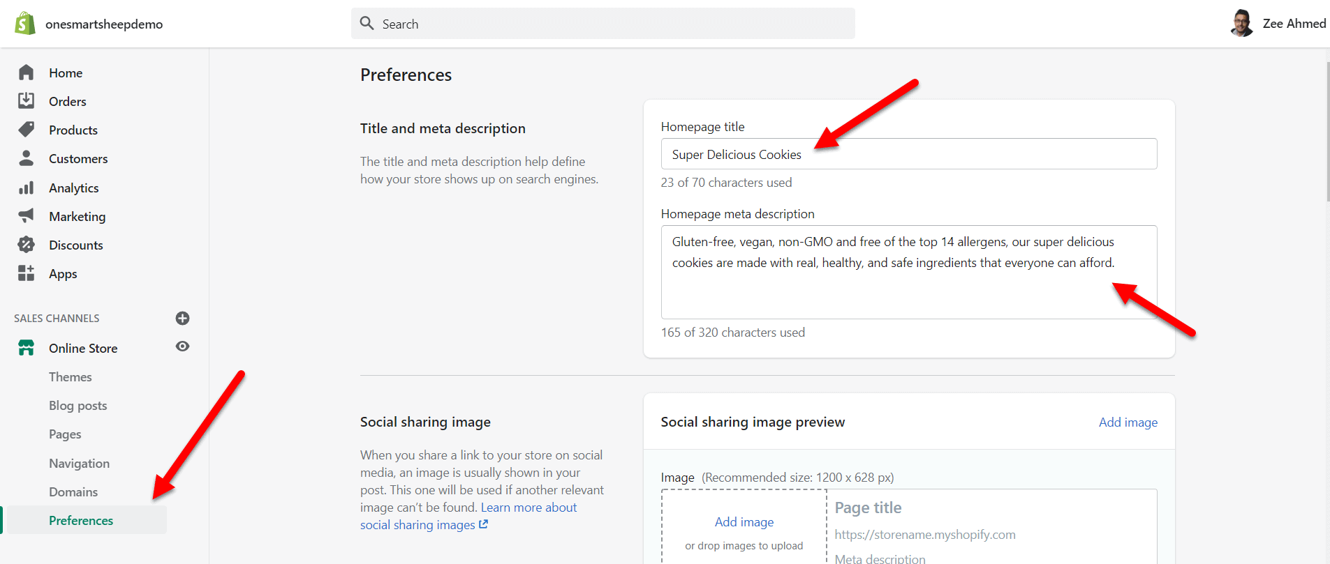View online store using the eye icon
Image resolution: width=1330 pixels, height=564 pixels.
182,346
